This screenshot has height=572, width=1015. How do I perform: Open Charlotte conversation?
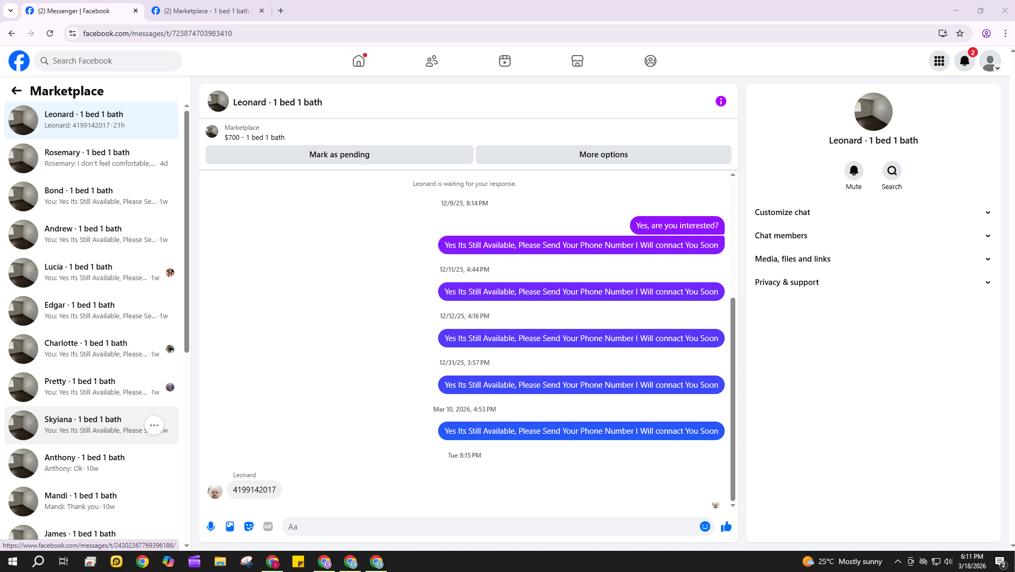click(x=91, y=348)
